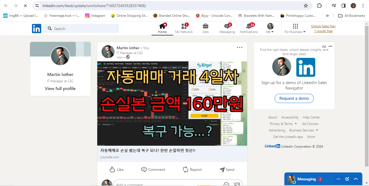This screenshot has width=369, height=186.
Task: Repost the post
Action: pyautogui.click(x=192, y=170)
